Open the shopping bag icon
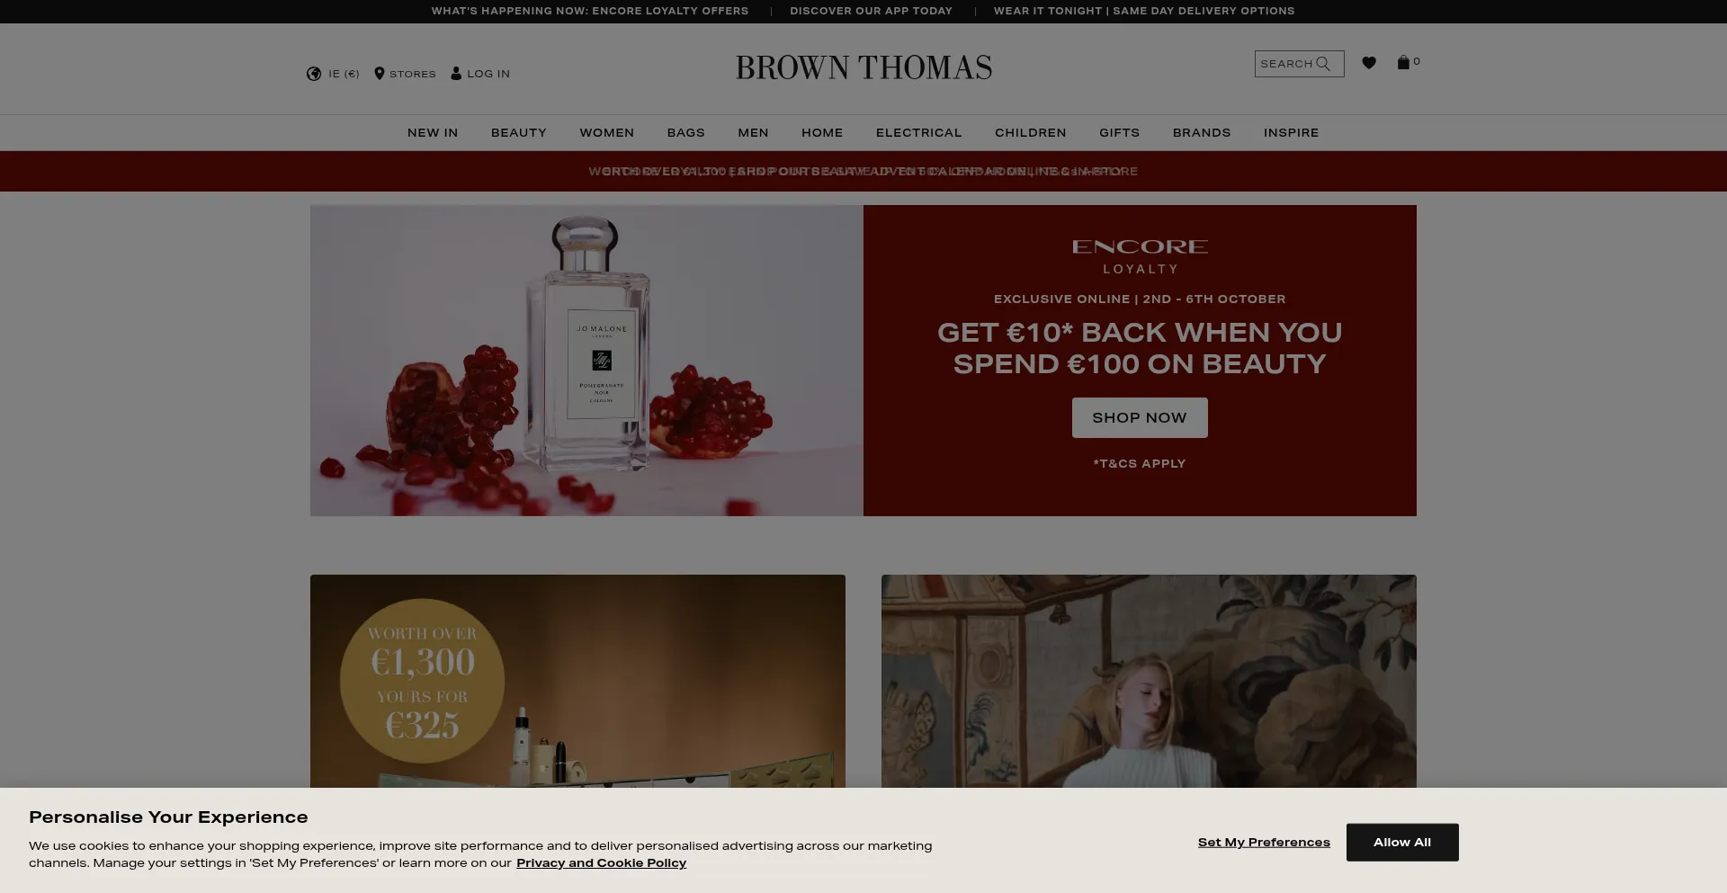Screen dimensions: 1727x893 (1403, 62)
